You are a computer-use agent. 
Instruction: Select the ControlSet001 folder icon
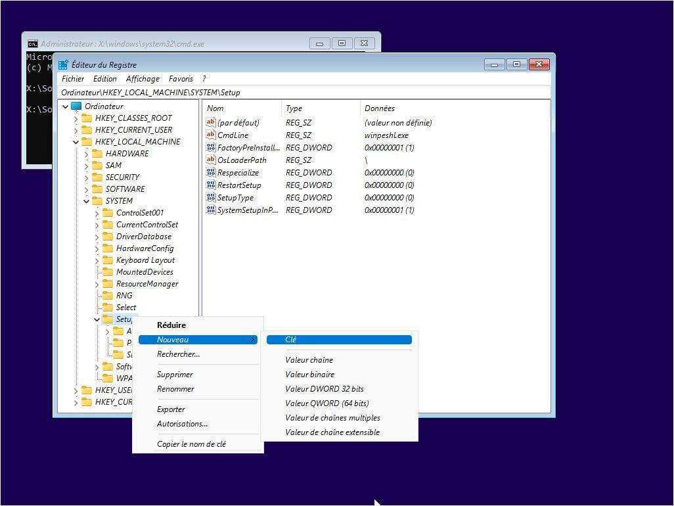click(108, 213)
